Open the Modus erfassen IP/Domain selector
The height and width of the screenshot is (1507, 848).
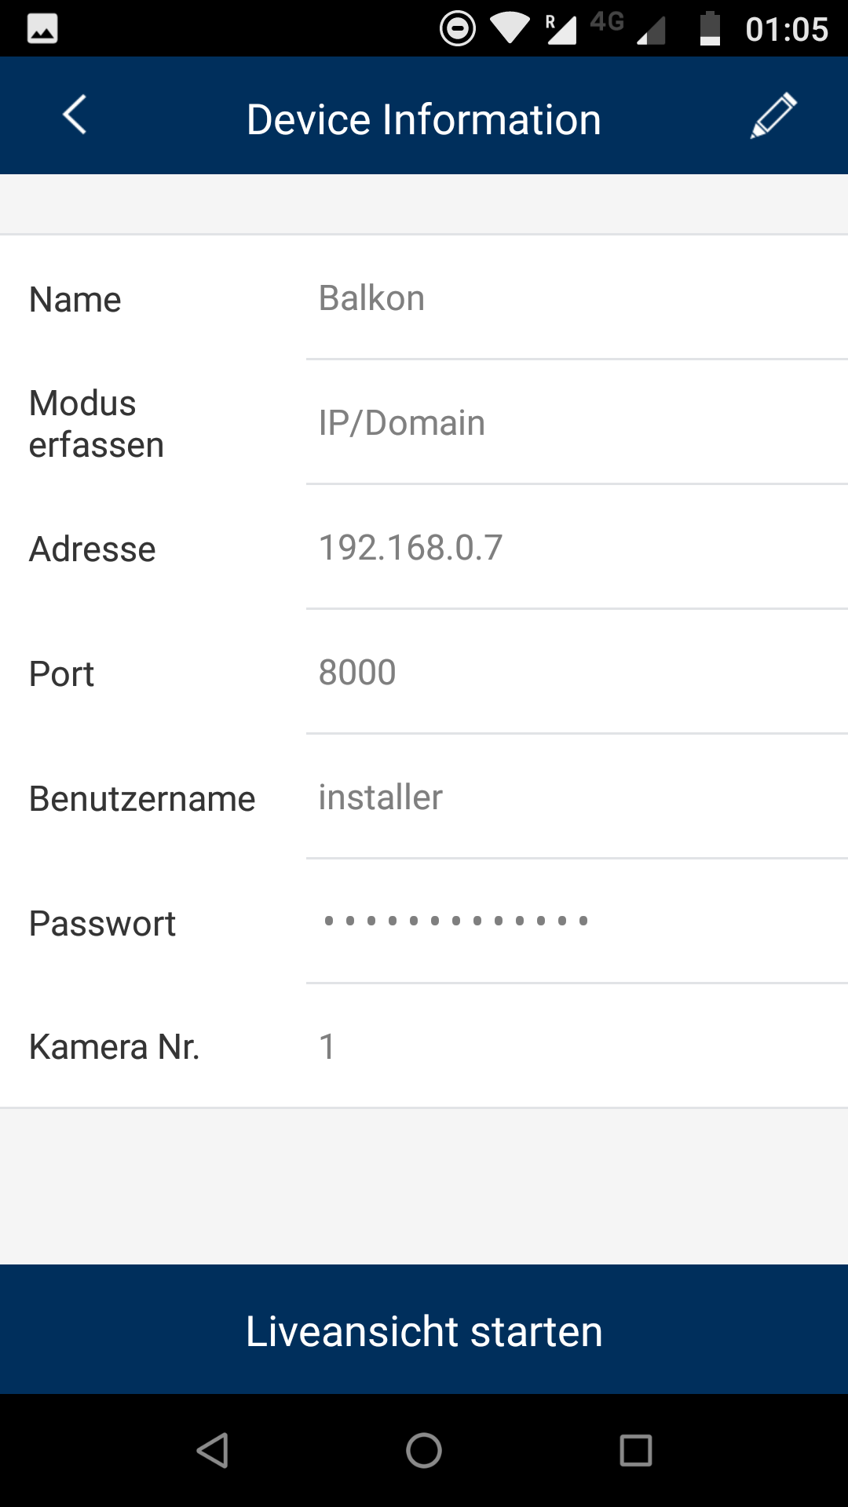[x=576, y=423]
